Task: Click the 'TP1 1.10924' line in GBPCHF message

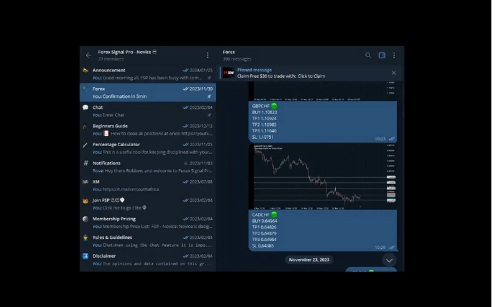Action: click(264, 118)
